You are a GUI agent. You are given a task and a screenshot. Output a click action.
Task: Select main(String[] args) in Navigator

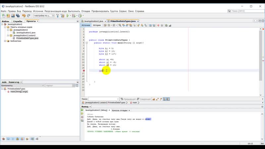point(19,92)
